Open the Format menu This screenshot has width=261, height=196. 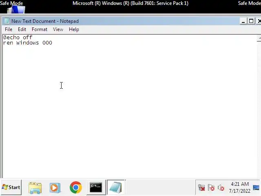[40, 29]
